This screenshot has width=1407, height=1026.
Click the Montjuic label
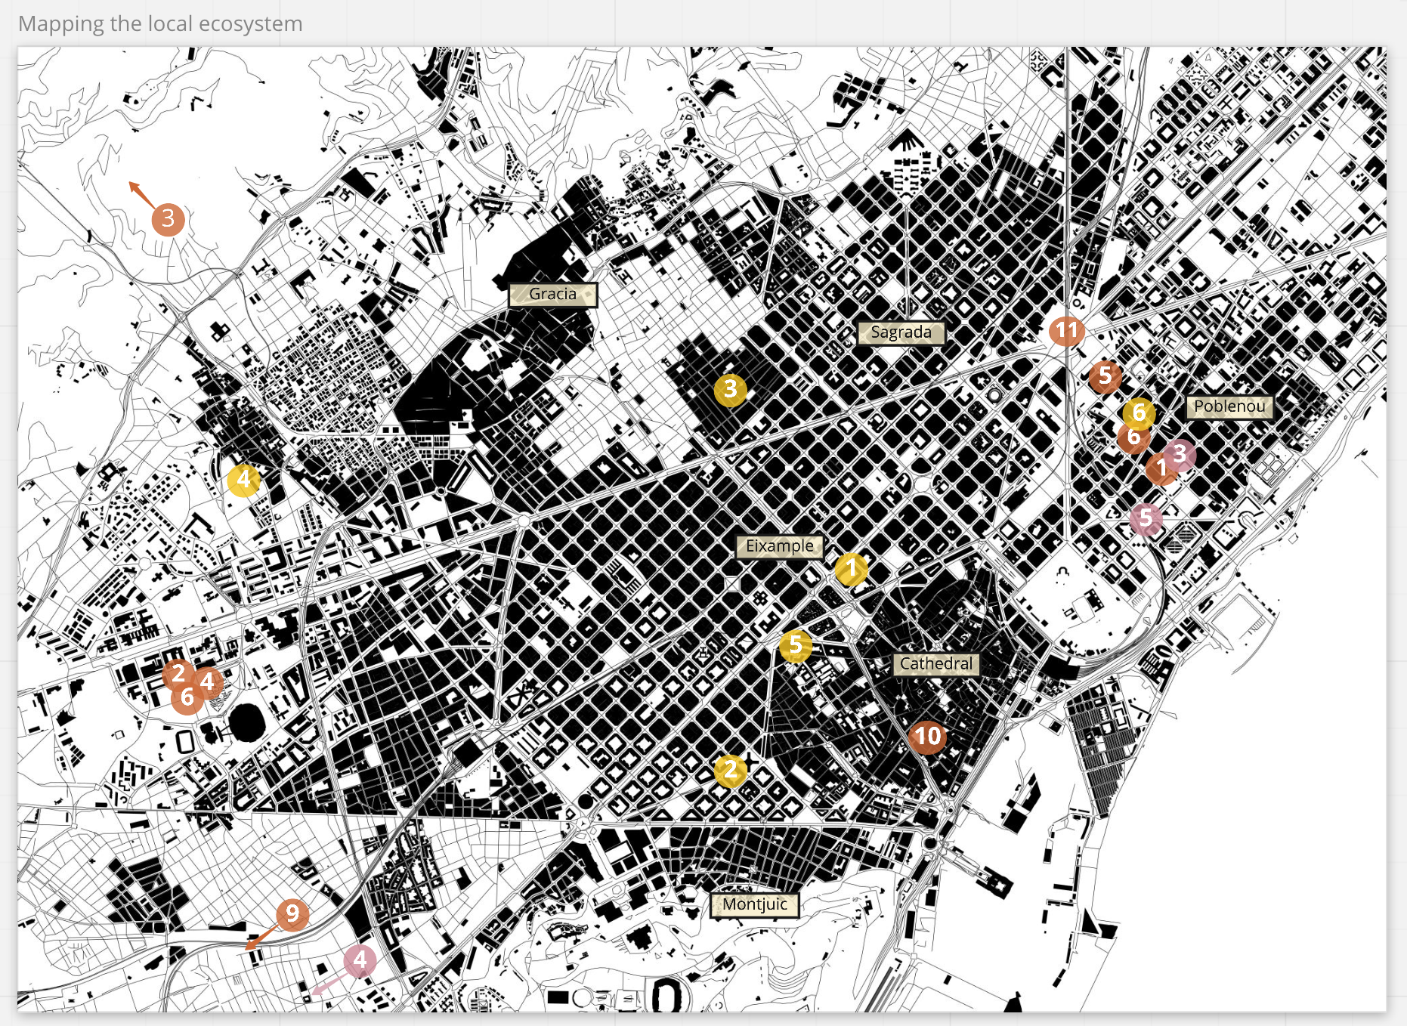(x=755, y=905)
